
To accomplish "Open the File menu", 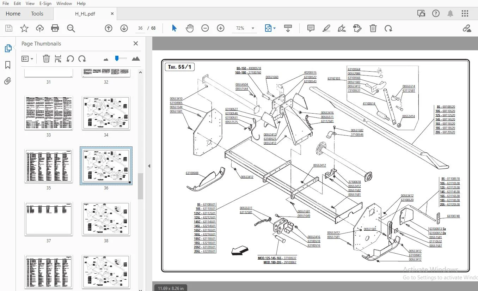I will coord(6,4).
